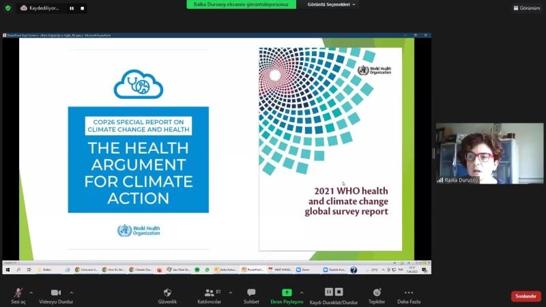Open Daha Fazla more options
This screenshot has width=546, height=307.
[x=408, y=293]
